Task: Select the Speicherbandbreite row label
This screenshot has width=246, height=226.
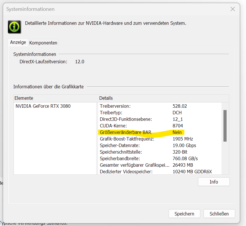Action: coord(120,159)
